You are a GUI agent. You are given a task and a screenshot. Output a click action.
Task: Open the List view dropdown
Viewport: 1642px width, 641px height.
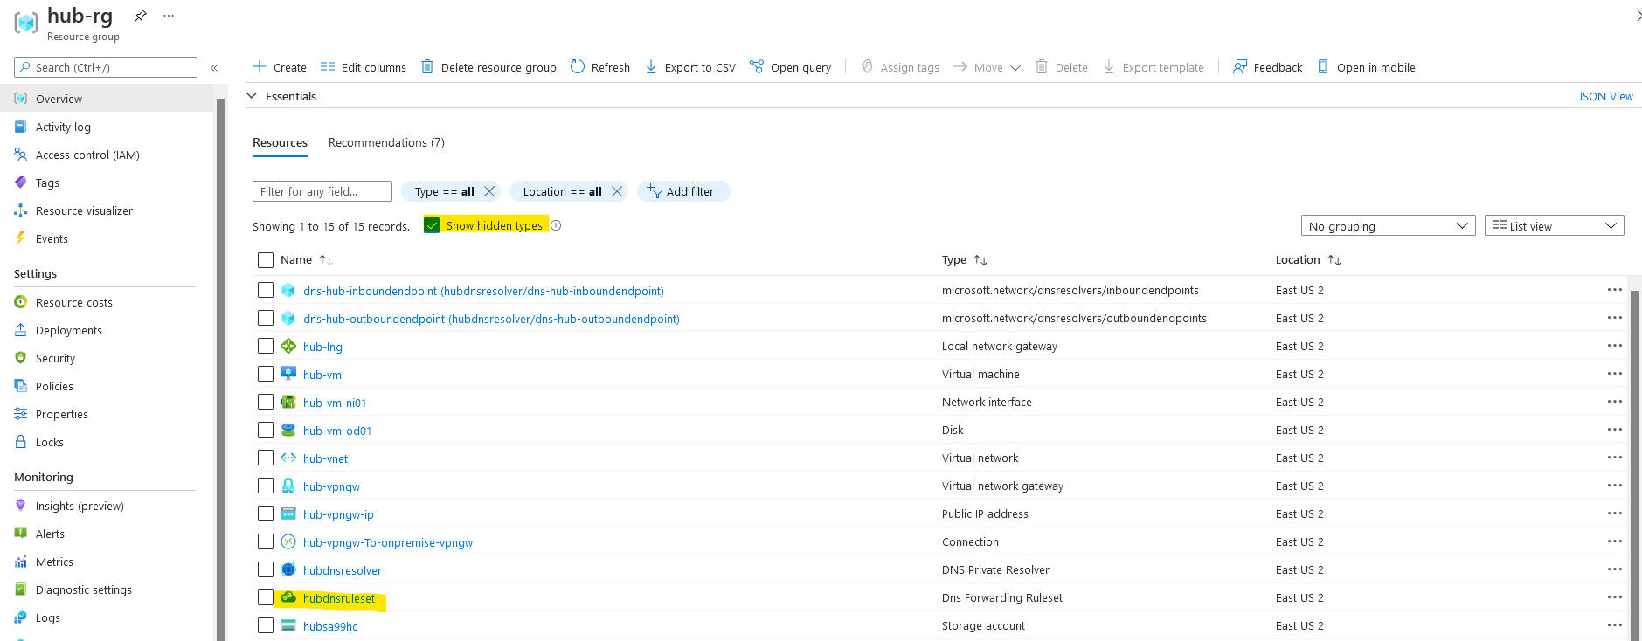coord(1554,225)
